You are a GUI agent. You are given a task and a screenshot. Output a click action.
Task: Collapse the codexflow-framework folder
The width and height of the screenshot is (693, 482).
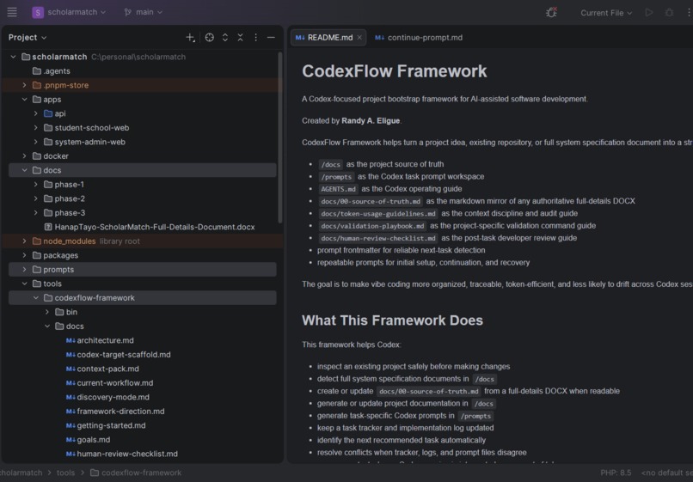(x=36, y=298)
